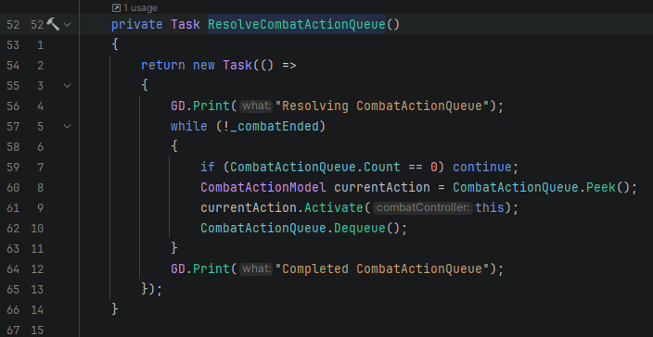653x337 pixels.
Task: Click the CombatActionModel type name
Action: tap(263, 187)
